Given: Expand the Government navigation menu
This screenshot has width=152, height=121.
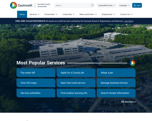Looking at the screenshot, I should pos(51,14).
